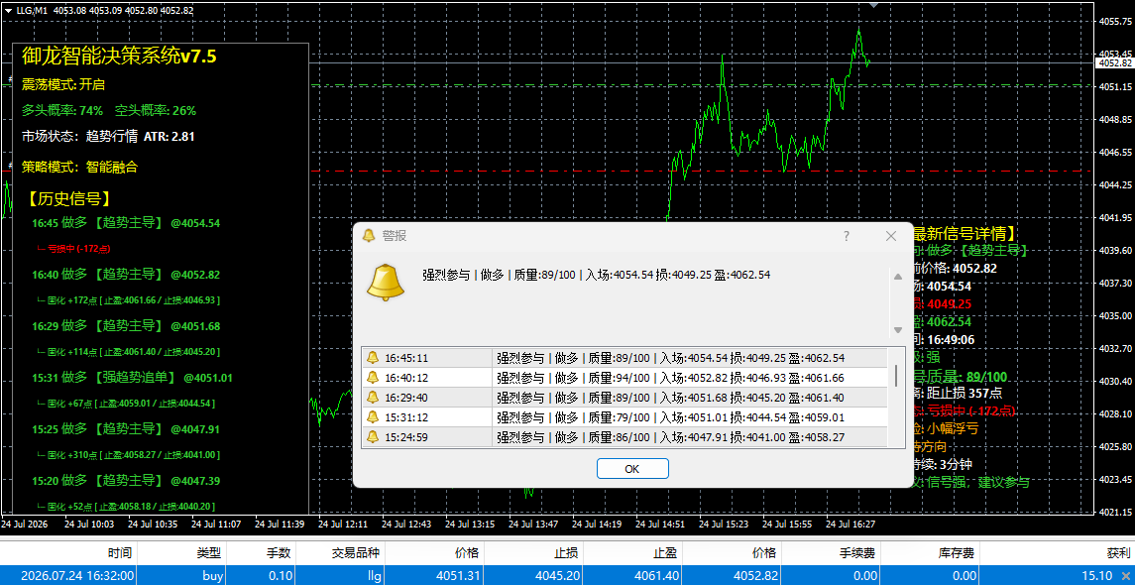Select the alert message with entry 4051.01 and quality 79/100
Viewport: 1135px width, 585px height.
[670, 417]
